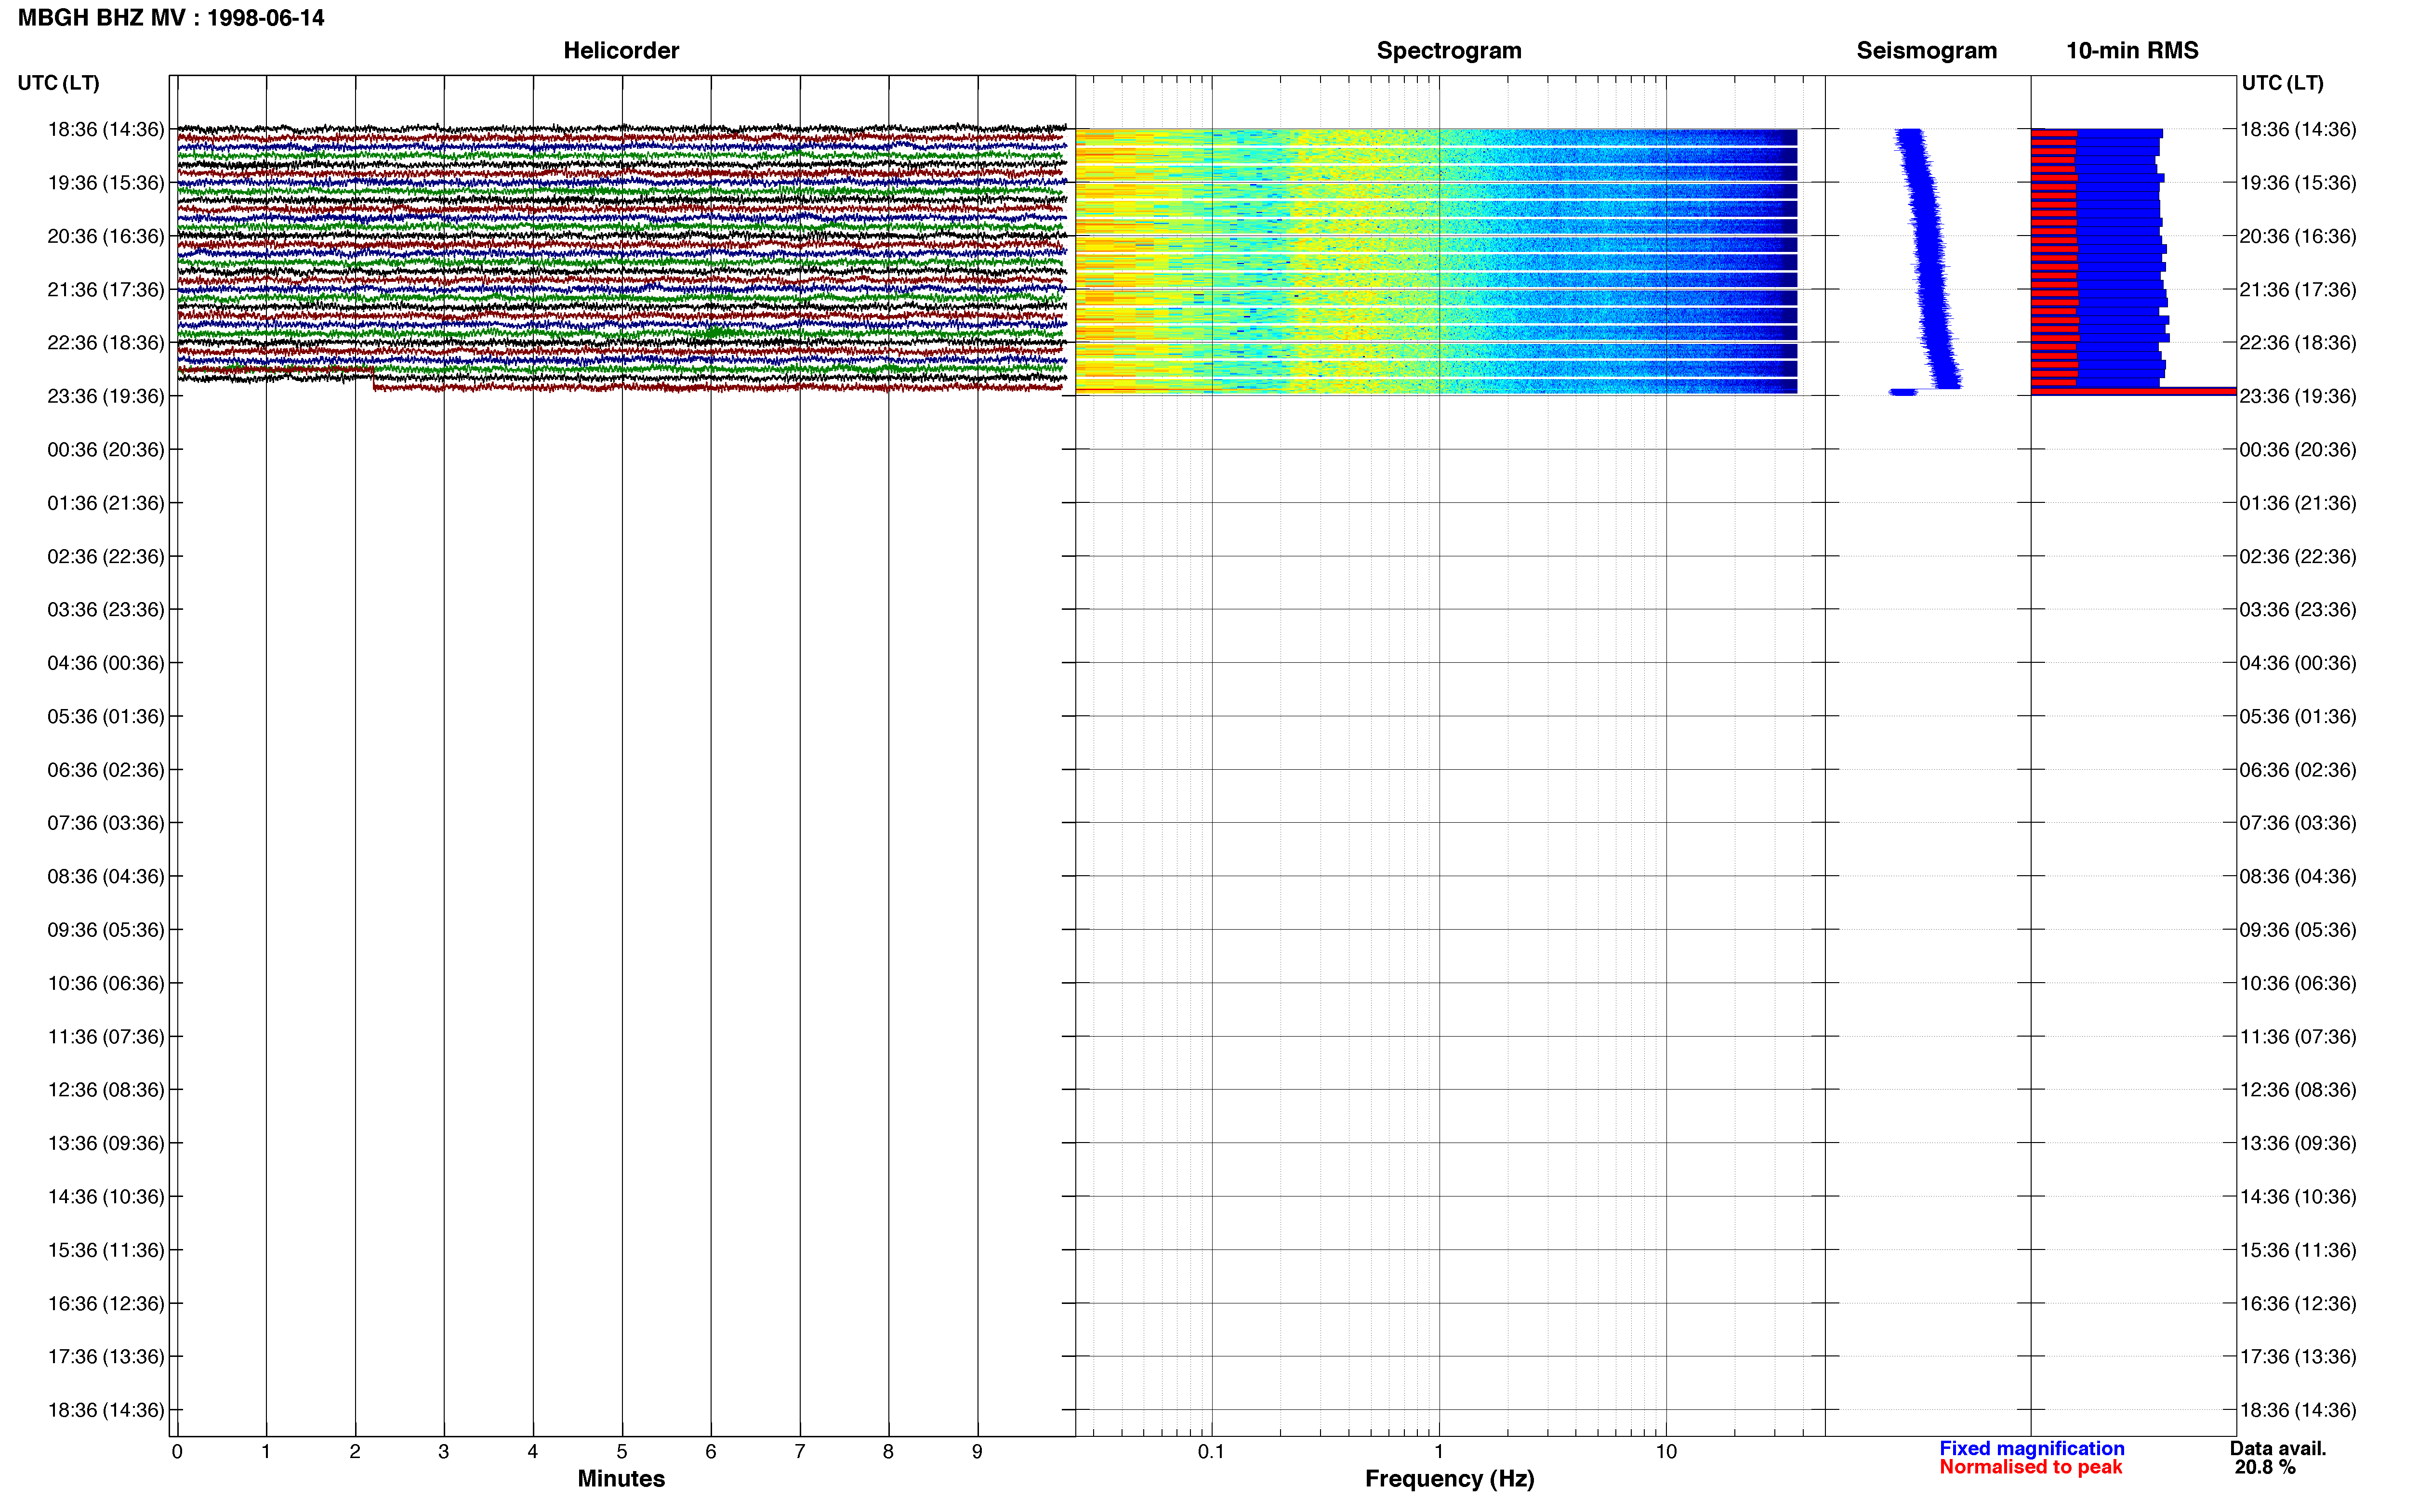
Task: Click right time label '20:36 (16:36)'
Action: tap(2298, 236)
